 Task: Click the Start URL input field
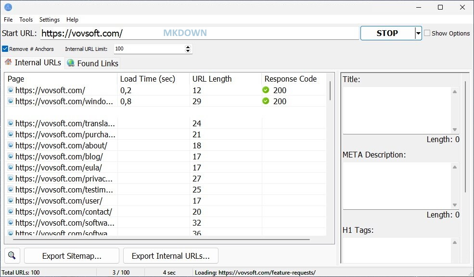(200, 33)
